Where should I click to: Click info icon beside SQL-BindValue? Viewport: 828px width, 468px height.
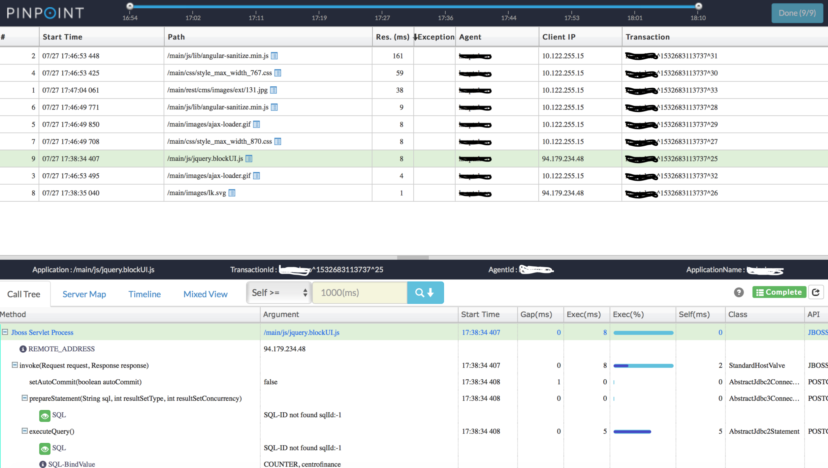(43, 464)
